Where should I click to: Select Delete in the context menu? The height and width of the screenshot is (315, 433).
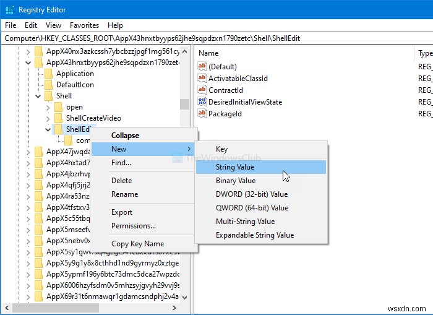[144, 181]
